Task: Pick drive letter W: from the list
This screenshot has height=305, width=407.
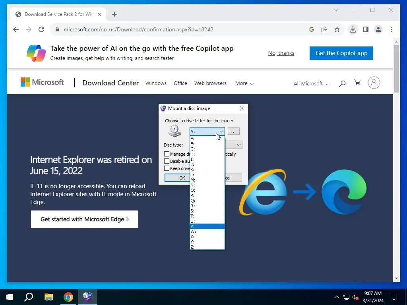Action: pyautogui.click(x=207, y=232)
